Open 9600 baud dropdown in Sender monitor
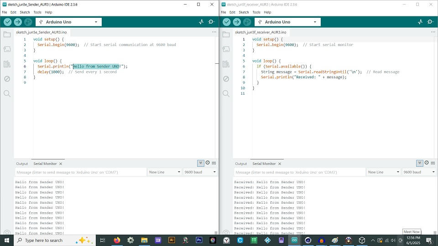This screenshot has width=438, height=246. 200,172
